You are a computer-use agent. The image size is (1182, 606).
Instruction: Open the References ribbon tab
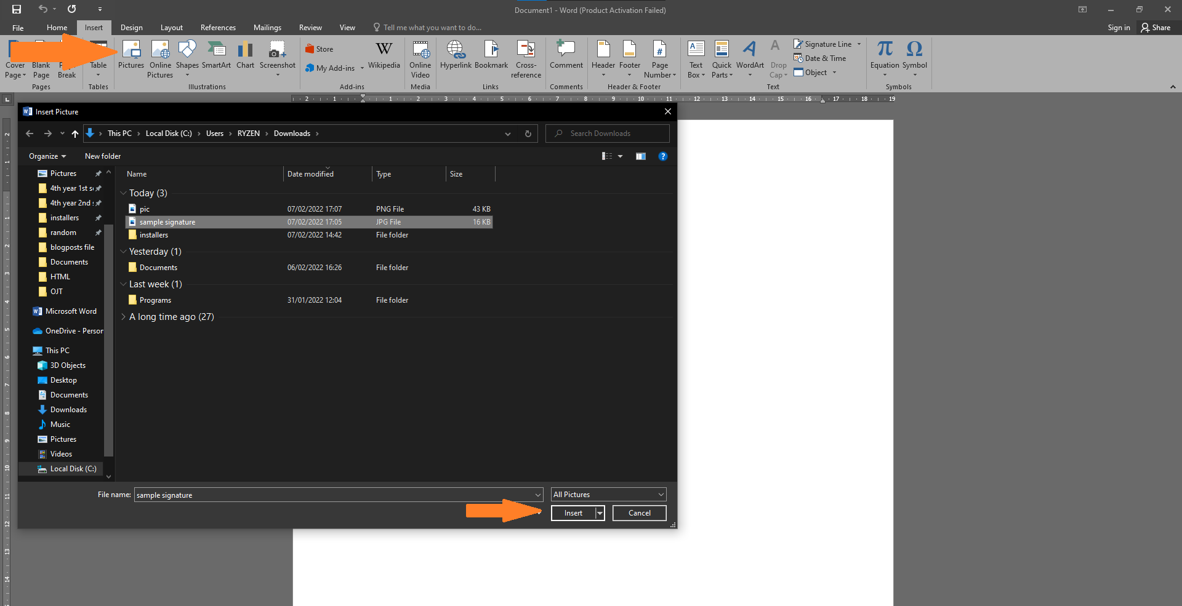[x=218, y=28]
